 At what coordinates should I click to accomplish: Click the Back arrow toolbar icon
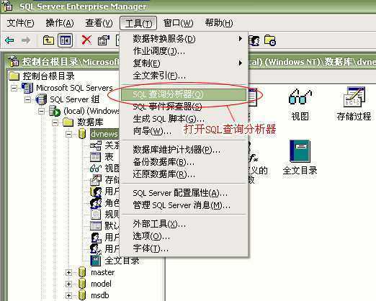click(9, 40)
